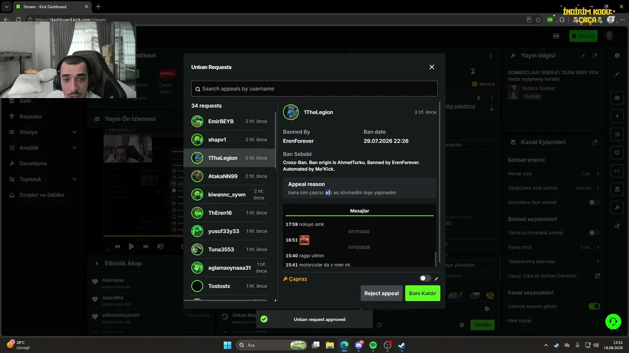629x353 pixels.
Task: Select the 1TheLegion request row
Action: [x=229, y=158]
